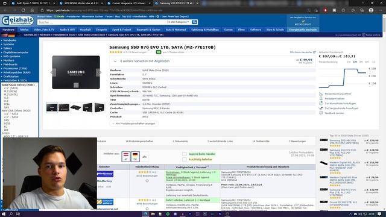Select computeruniverse offer radio button
386x217 pixels.
[147, 209]
